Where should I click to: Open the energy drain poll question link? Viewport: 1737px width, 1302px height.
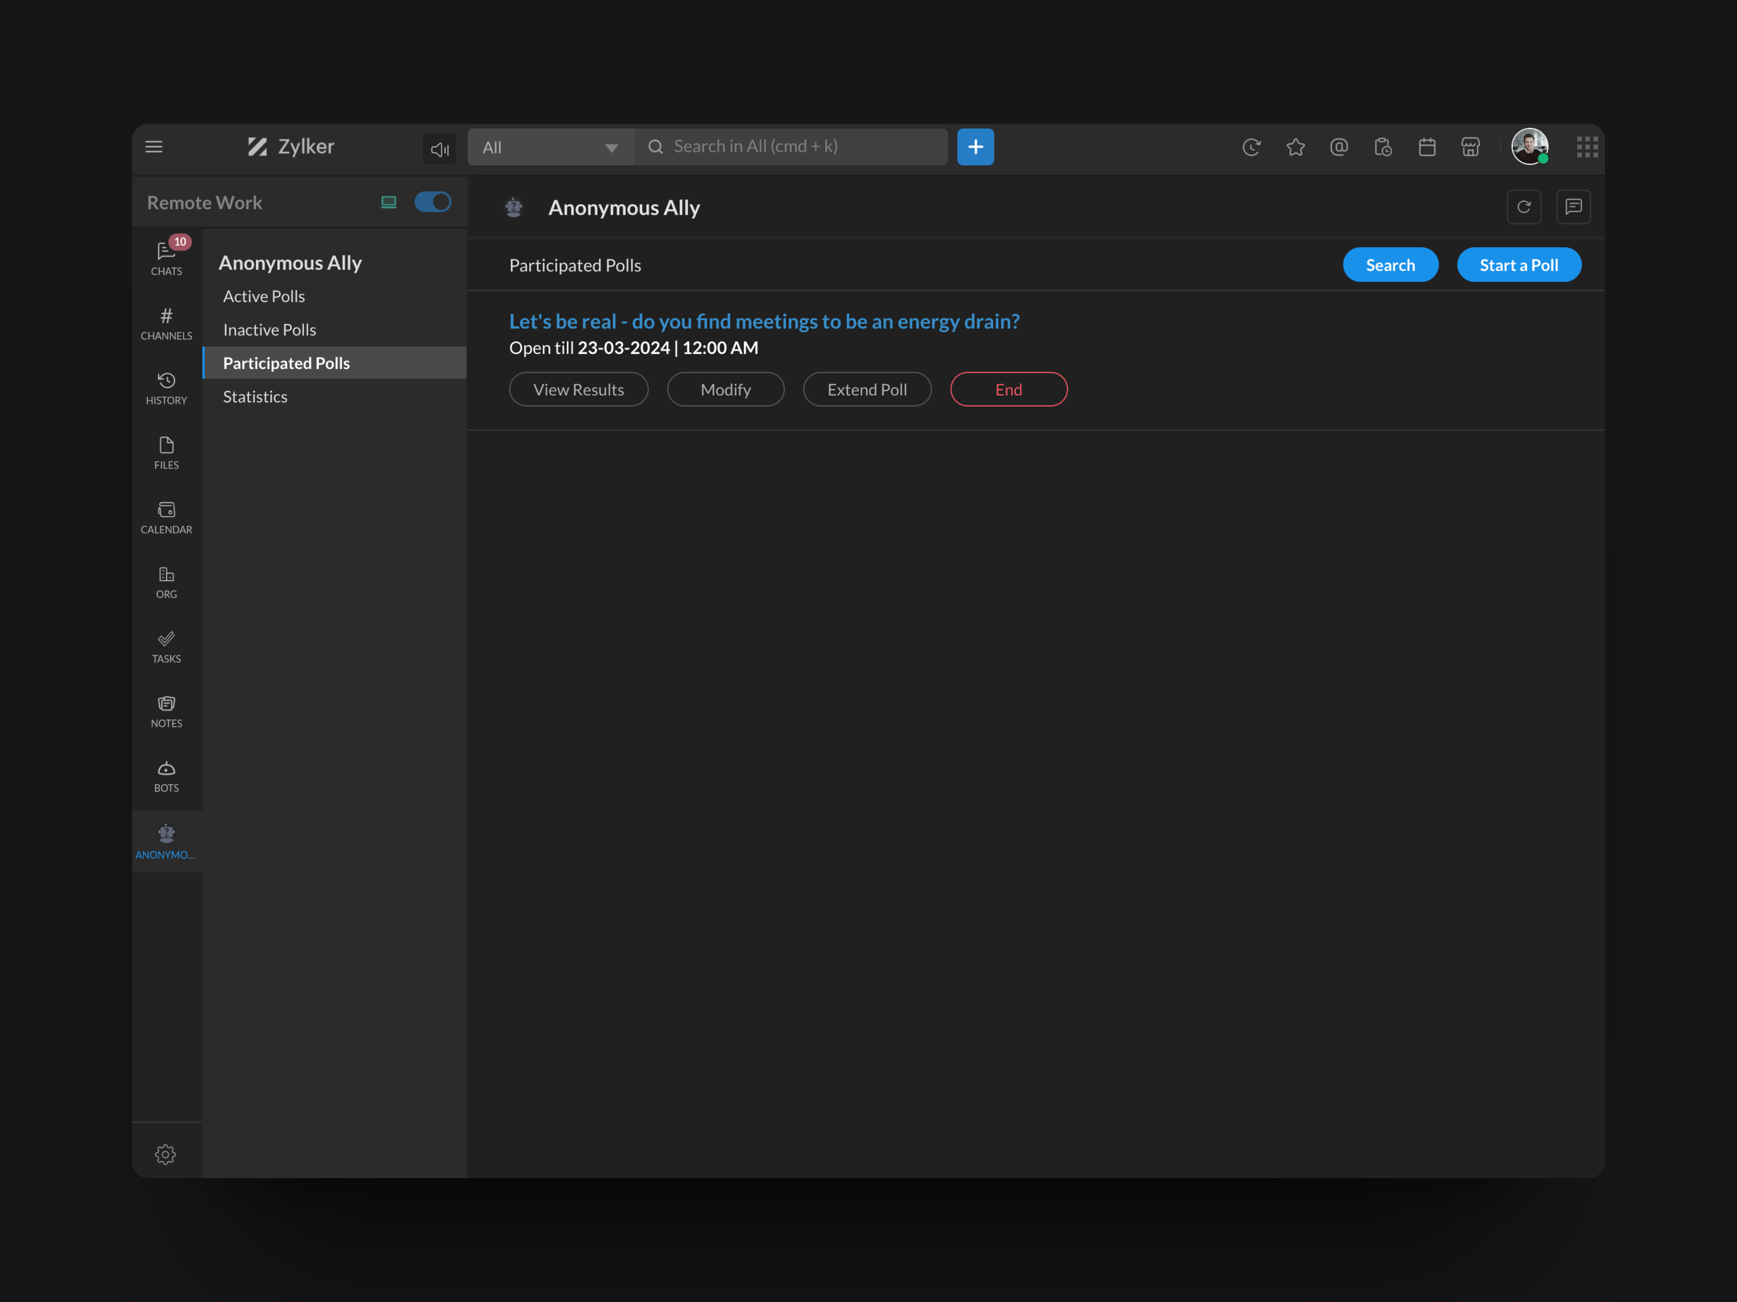[764, 322]
